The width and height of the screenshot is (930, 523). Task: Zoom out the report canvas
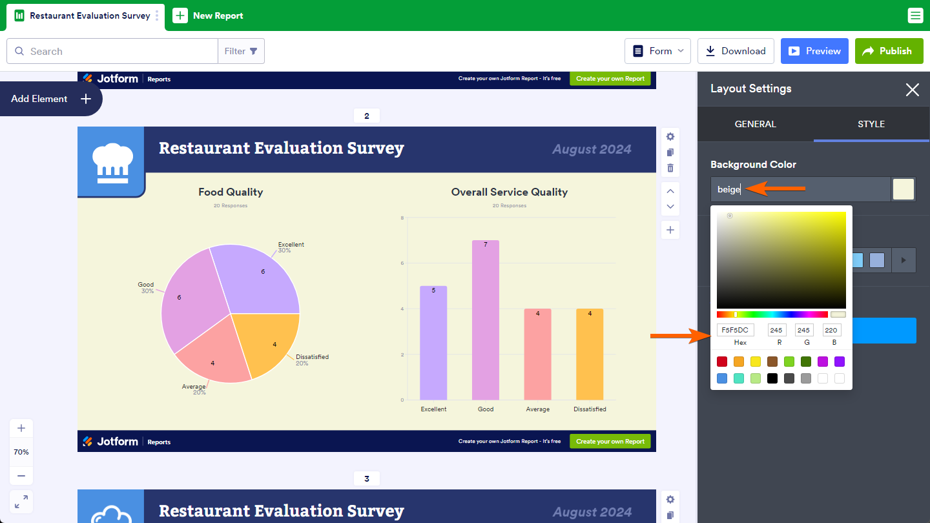(21, 476)
